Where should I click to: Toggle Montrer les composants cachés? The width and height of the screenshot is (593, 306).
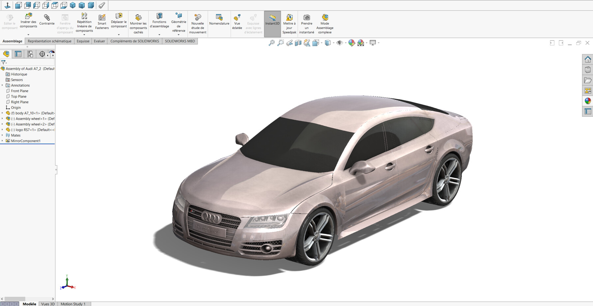tap(138, 23)
